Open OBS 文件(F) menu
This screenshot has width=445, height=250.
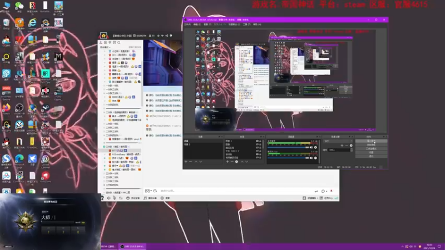187,24
